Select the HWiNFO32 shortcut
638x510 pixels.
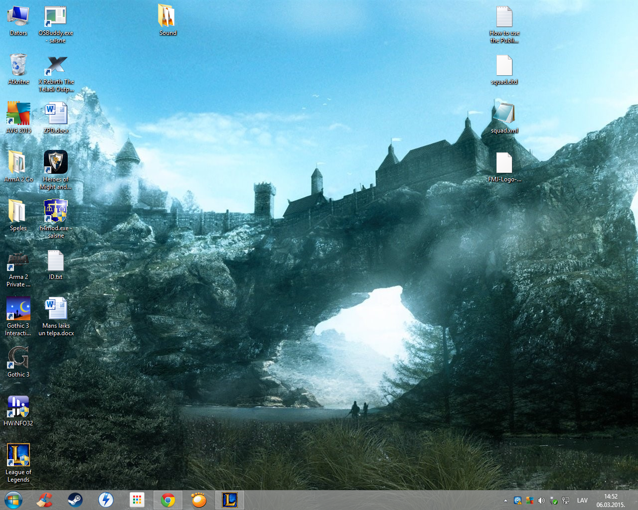pyautogui.click(x=18, y=411)
